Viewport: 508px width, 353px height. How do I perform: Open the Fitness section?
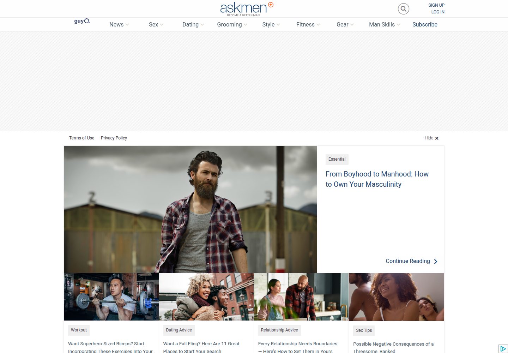click(306, 25)
